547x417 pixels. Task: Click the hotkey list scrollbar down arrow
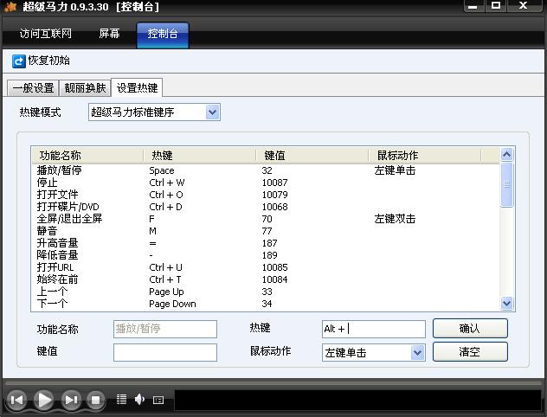click(x=506, y=304)
